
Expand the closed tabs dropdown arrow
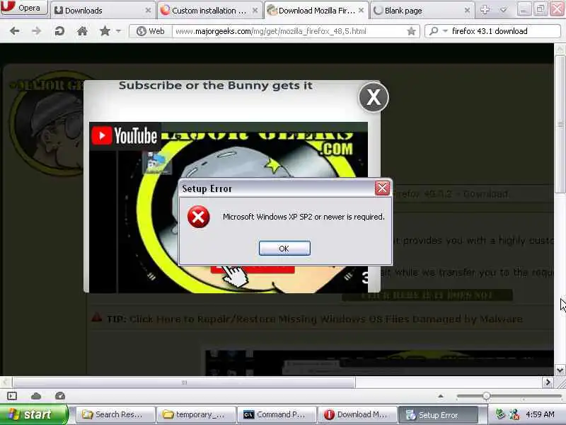pyautogui.click(x=503, y=10)
